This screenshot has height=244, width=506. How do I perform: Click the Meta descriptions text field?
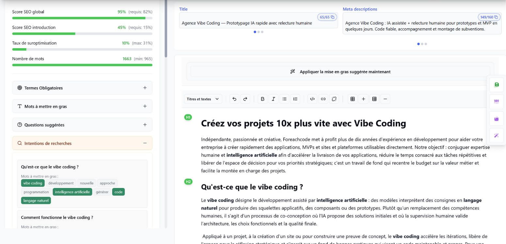click(x=422, y=23)
